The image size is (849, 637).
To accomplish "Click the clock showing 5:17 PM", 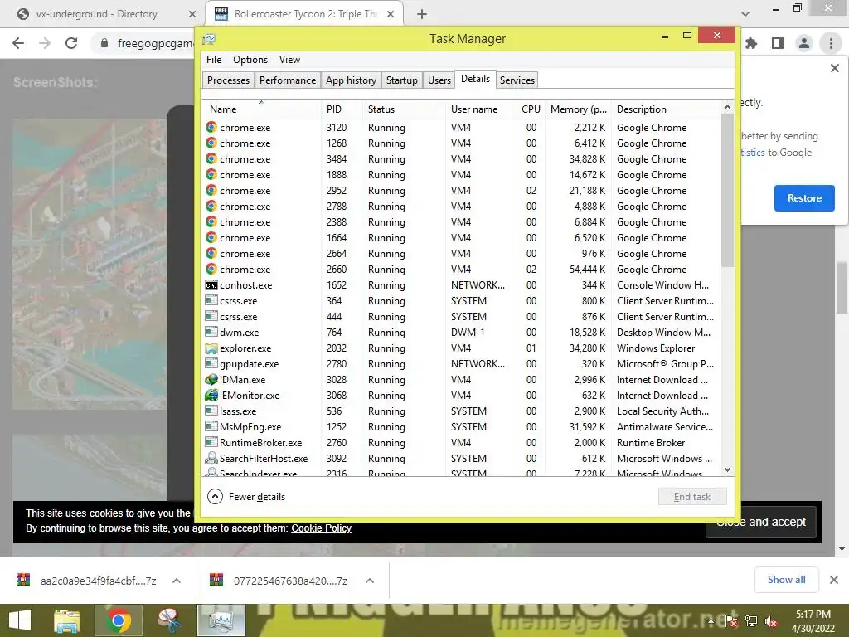I will (813, 615).
